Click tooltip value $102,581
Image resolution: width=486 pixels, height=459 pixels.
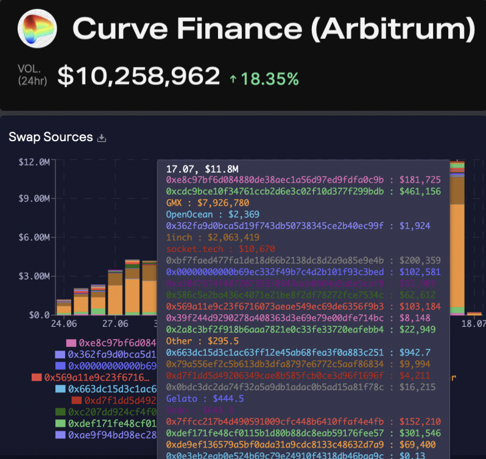pyautogui.click(x=420, y=272)
